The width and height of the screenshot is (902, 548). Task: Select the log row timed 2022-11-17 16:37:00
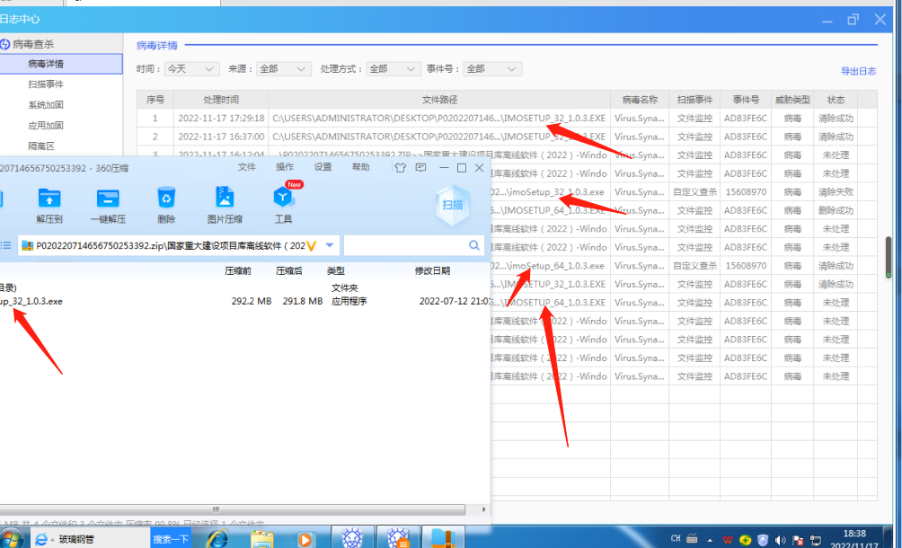[507, 137]
